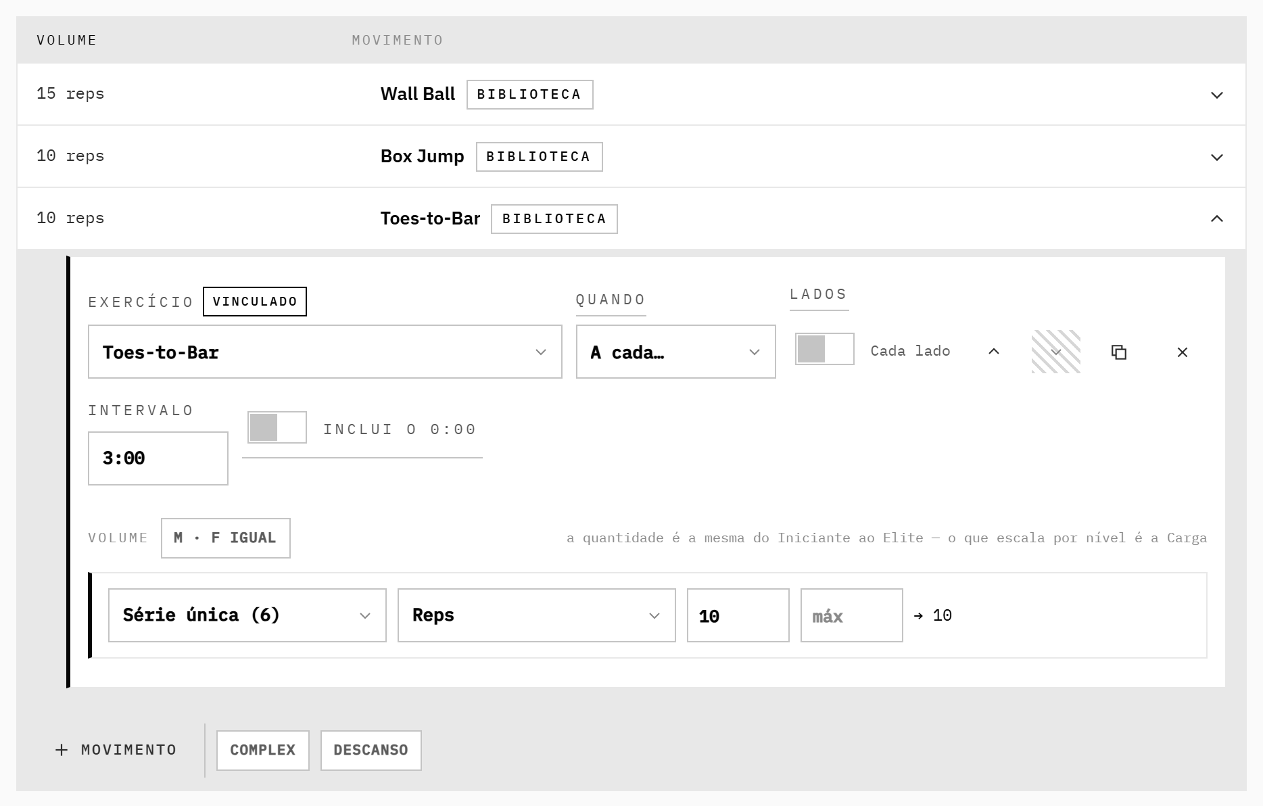Viewport: 1263px width, 806px height.
Task: Collapse the Toes-to-Bar row chevron
Action: (1217, 218)
